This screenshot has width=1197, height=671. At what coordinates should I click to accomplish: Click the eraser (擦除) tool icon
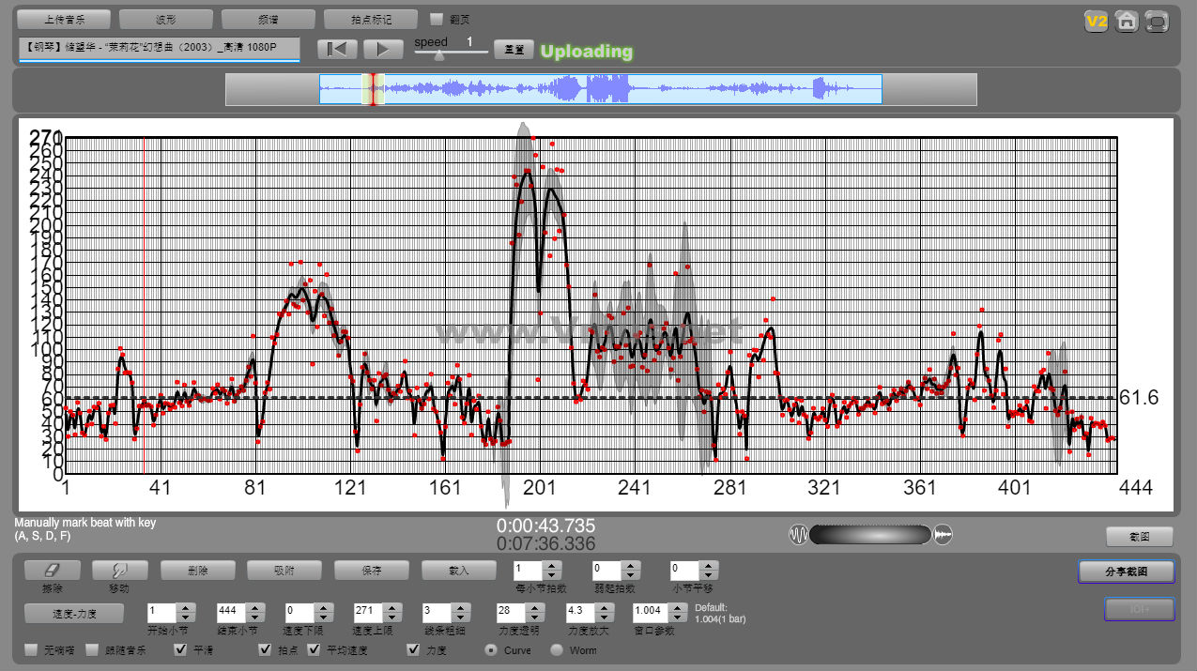(53, 570)
